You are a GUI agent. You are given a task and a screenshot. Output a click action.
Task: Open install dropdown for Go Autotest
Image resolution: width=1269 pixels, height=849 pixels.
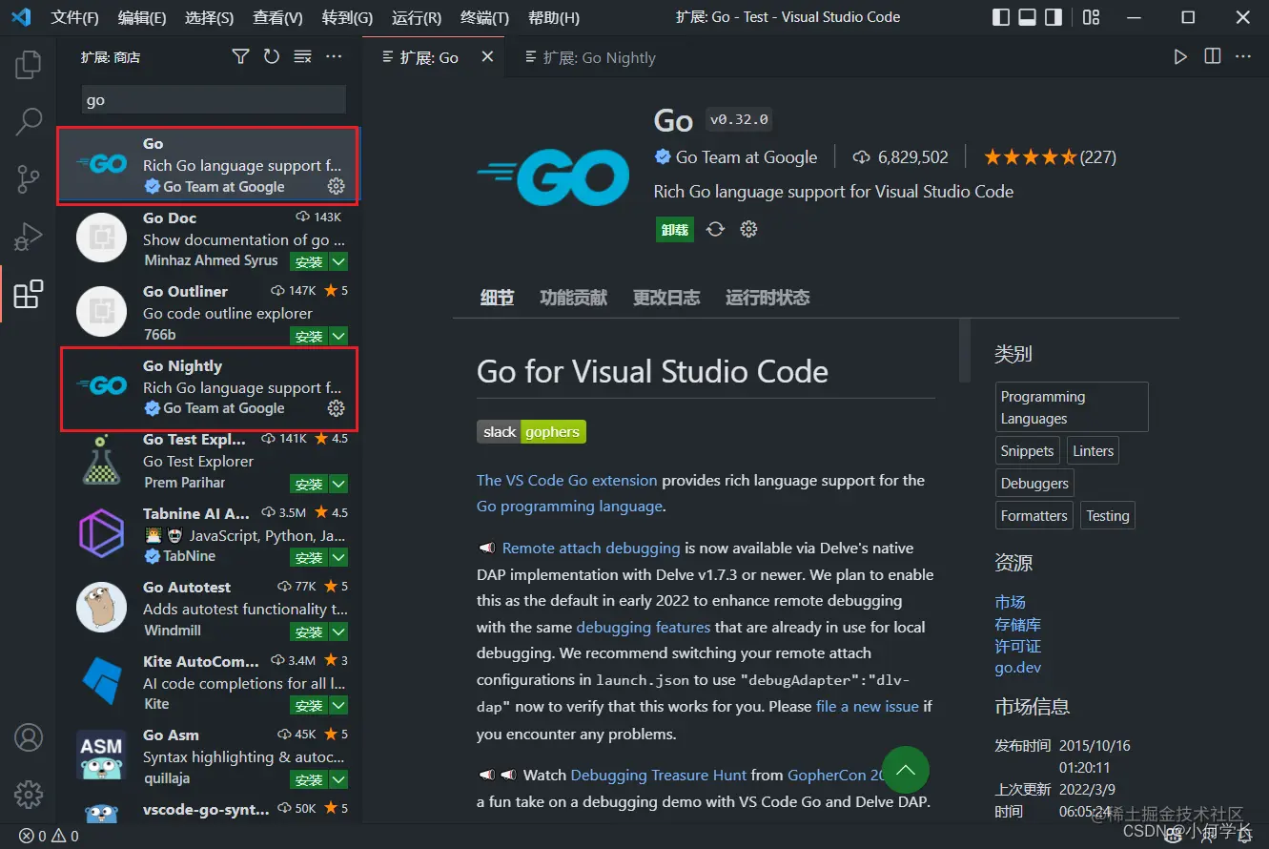338,632
